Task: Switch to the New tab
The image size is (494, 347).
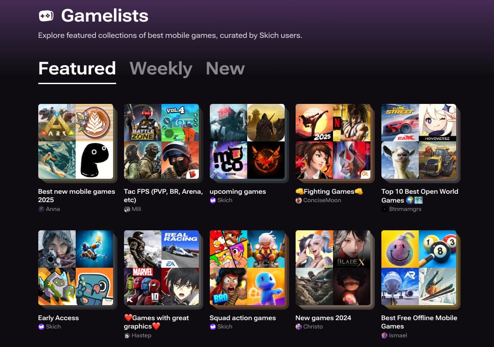Action: [225, 68]
